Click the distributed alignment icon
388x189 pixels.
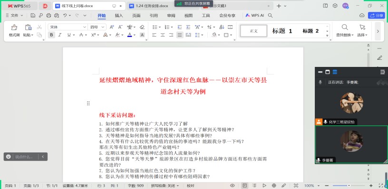(188, 35)
